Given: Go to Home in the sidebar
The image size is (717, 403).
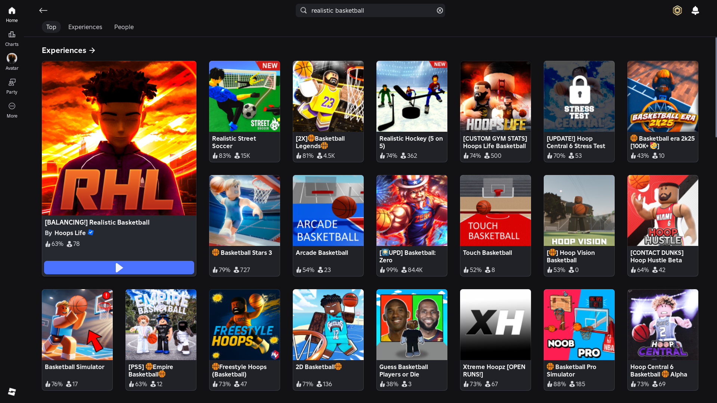Looking at the screenshot, I should [12, 15].
